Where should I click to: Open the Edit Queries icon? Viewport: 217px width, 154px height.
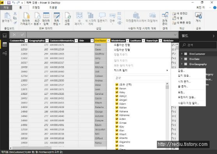57,15
